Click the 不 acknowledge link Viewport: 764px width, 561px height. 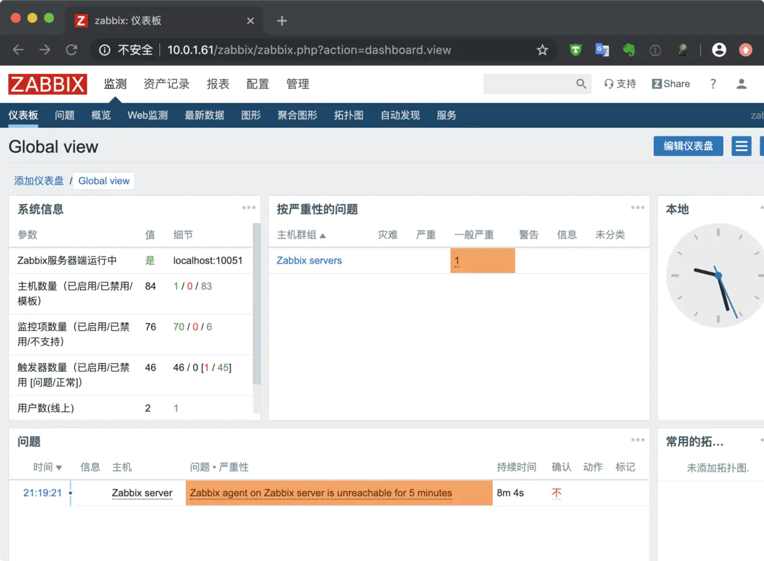(x=556, y=493)
